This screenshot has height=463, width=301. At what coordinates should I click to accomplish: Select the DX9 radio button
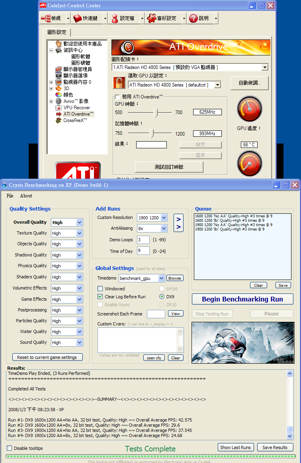click(162, 297)
